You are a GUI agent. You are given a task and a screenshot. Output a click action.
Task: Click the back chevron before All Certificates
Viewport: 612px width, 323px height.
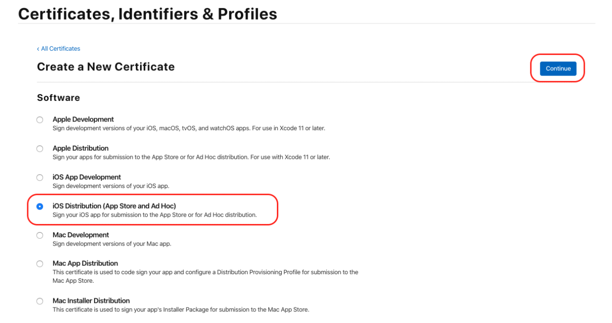[38, 48]
